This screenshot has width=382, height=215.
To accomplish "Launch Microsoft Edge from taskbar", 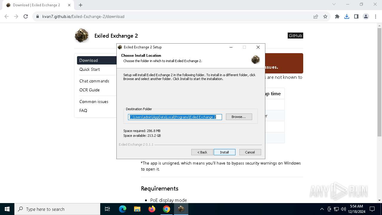I will pyautogui.click(x=123, y=209).
